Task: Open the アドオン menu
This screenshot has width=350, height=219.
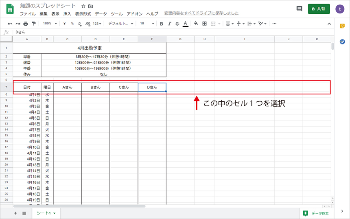Action: point(135,13)
